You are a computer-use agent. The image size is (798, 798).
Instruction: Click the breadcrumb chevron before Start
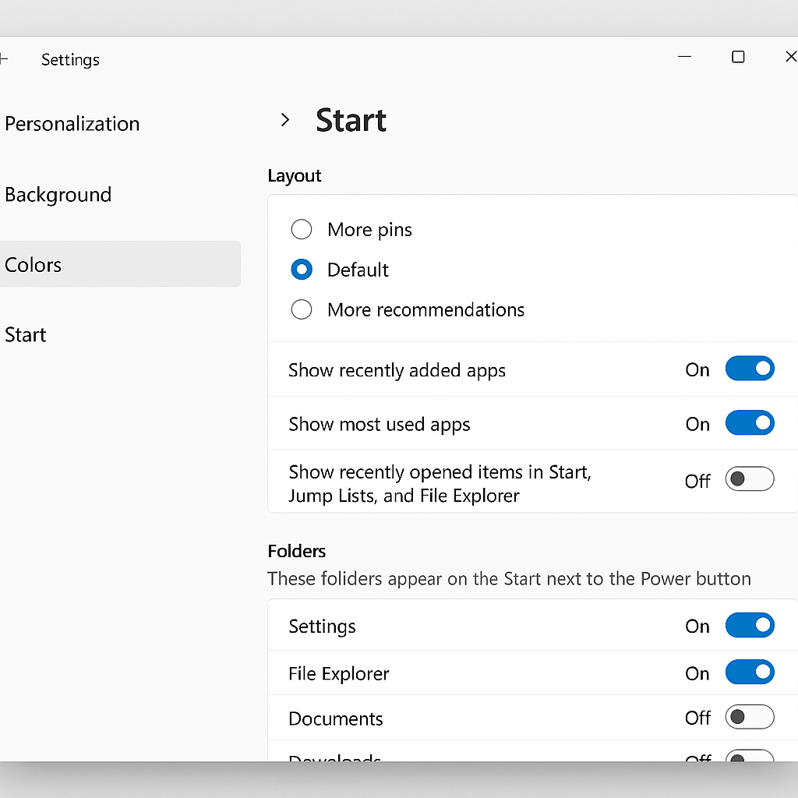pos(285,120)
